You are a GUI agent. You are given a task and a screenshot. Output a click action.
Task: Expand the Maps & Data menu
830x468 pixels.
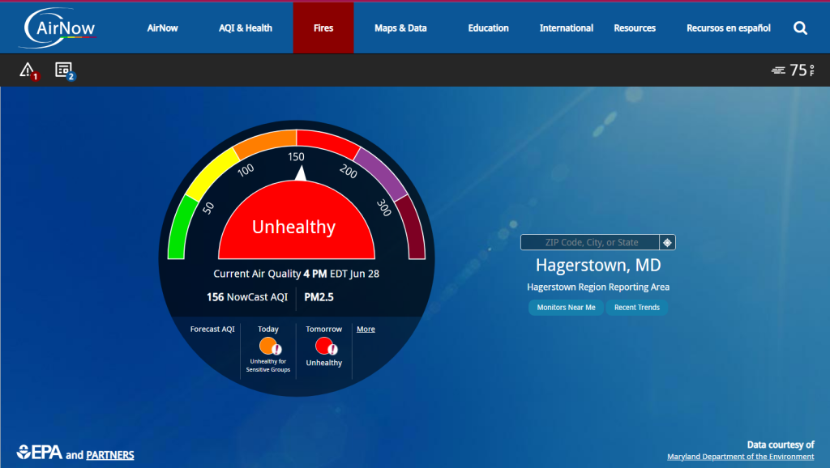(x=400, y=28)
